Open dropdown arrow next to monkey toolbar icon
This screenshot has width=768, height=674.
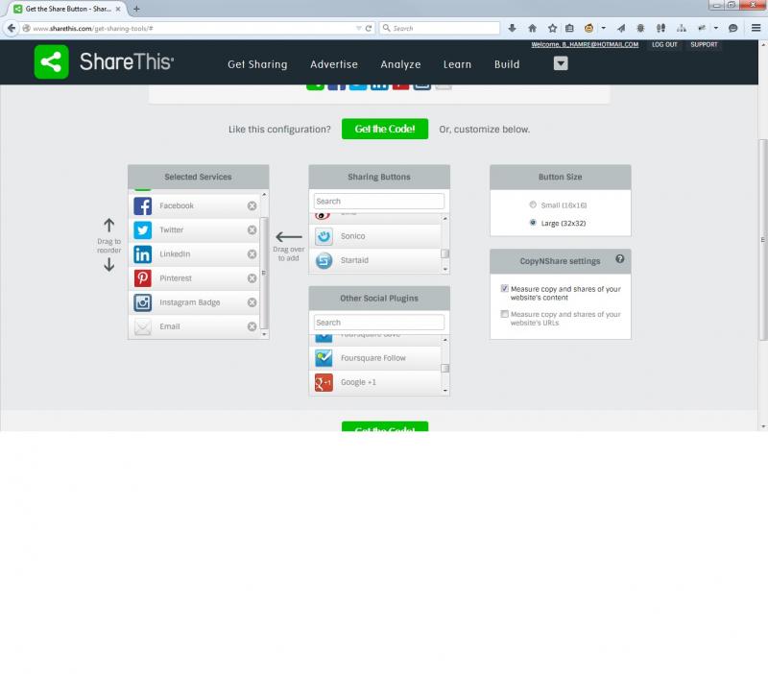pos(604,28)
